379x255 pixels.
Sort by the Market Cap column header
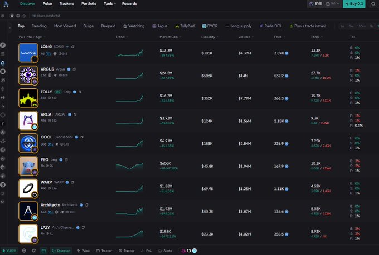click(171, 37)
